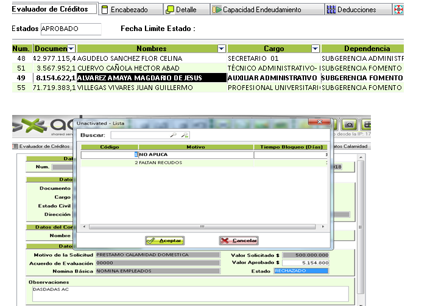The height and width of the screenshot is (306, 430).
Task: Click the clear-search icon in Buscar field
Action: tap(185, 135)
